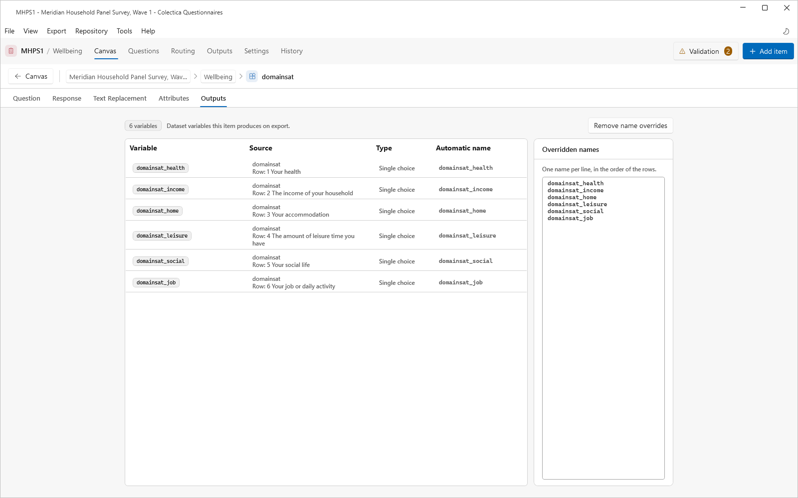The height and width of the screenshot is (498, 798).
Task: Select the domainsat_income variable chip
Action: coord(161,190)
